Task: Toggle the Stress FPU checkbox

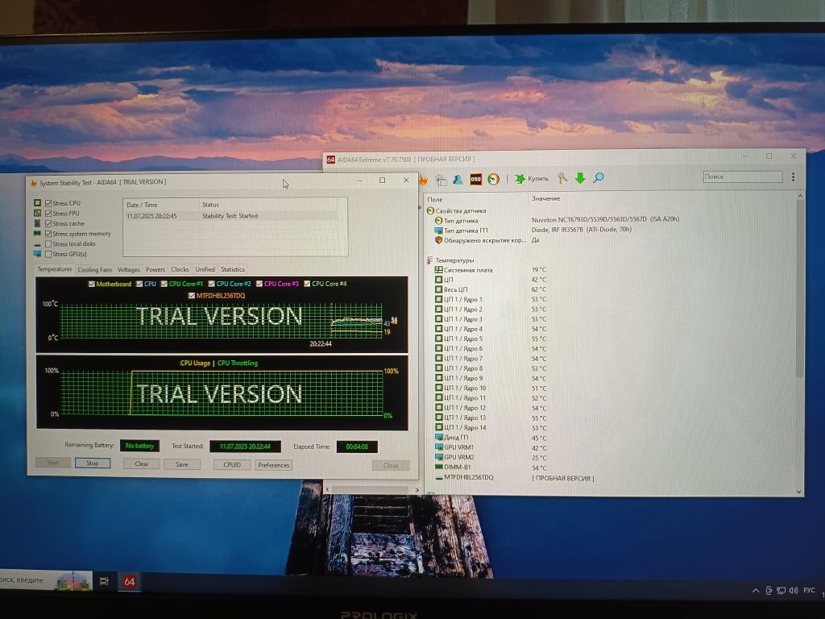Action: click(x=48, y=213)
